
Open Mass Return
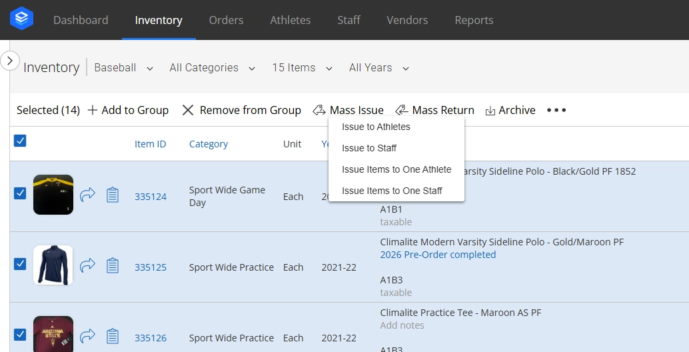(434, 110)
